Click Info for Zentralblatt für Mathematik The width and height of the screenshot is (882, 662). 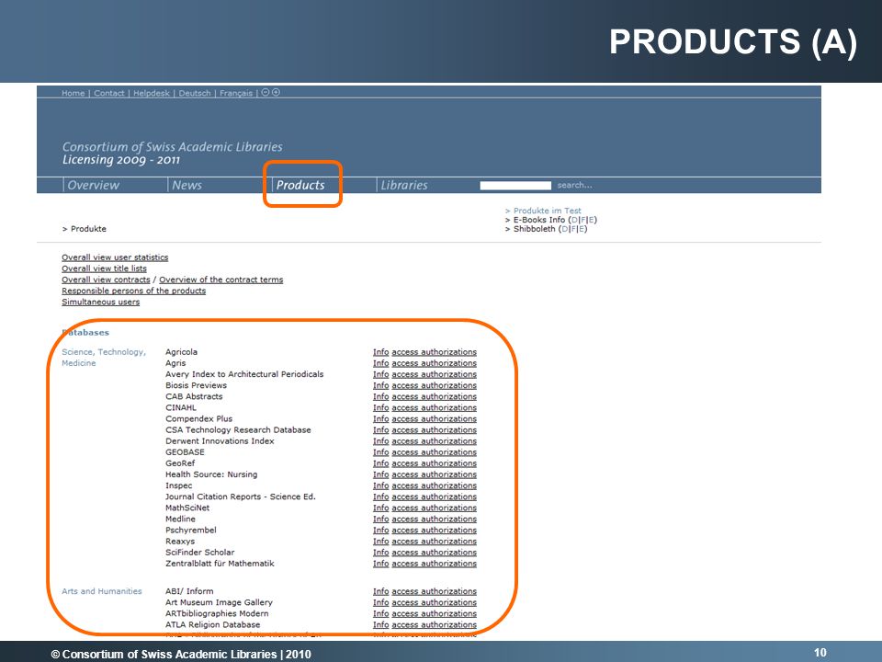[380, 564]
